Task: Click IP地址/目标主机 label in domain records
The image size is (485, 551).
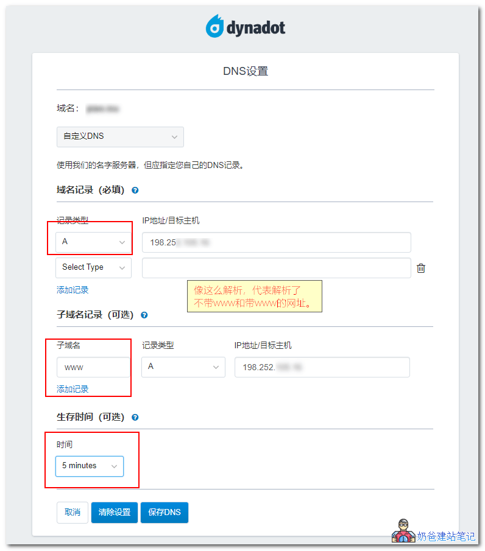Action: (171, 220)
